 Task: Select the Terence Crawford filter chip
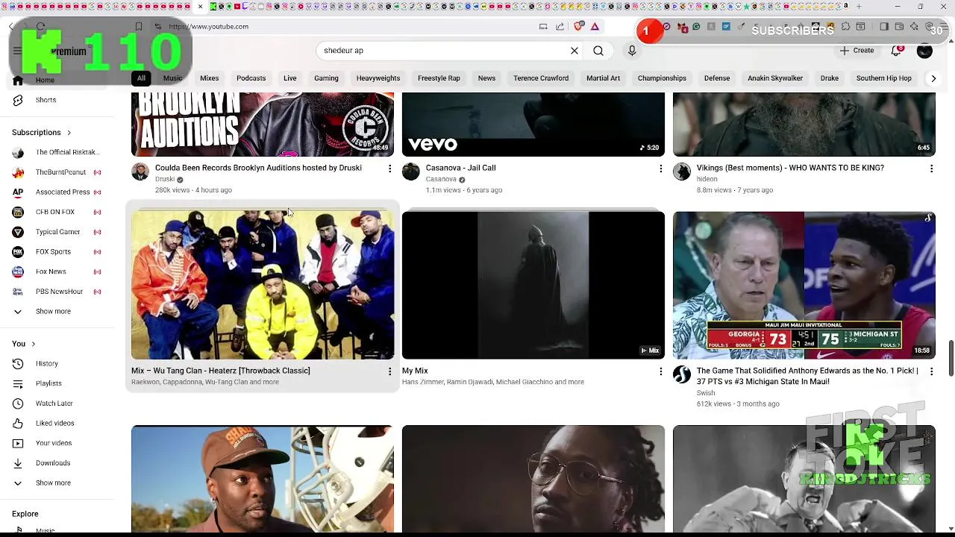click(x=541, y=78)
